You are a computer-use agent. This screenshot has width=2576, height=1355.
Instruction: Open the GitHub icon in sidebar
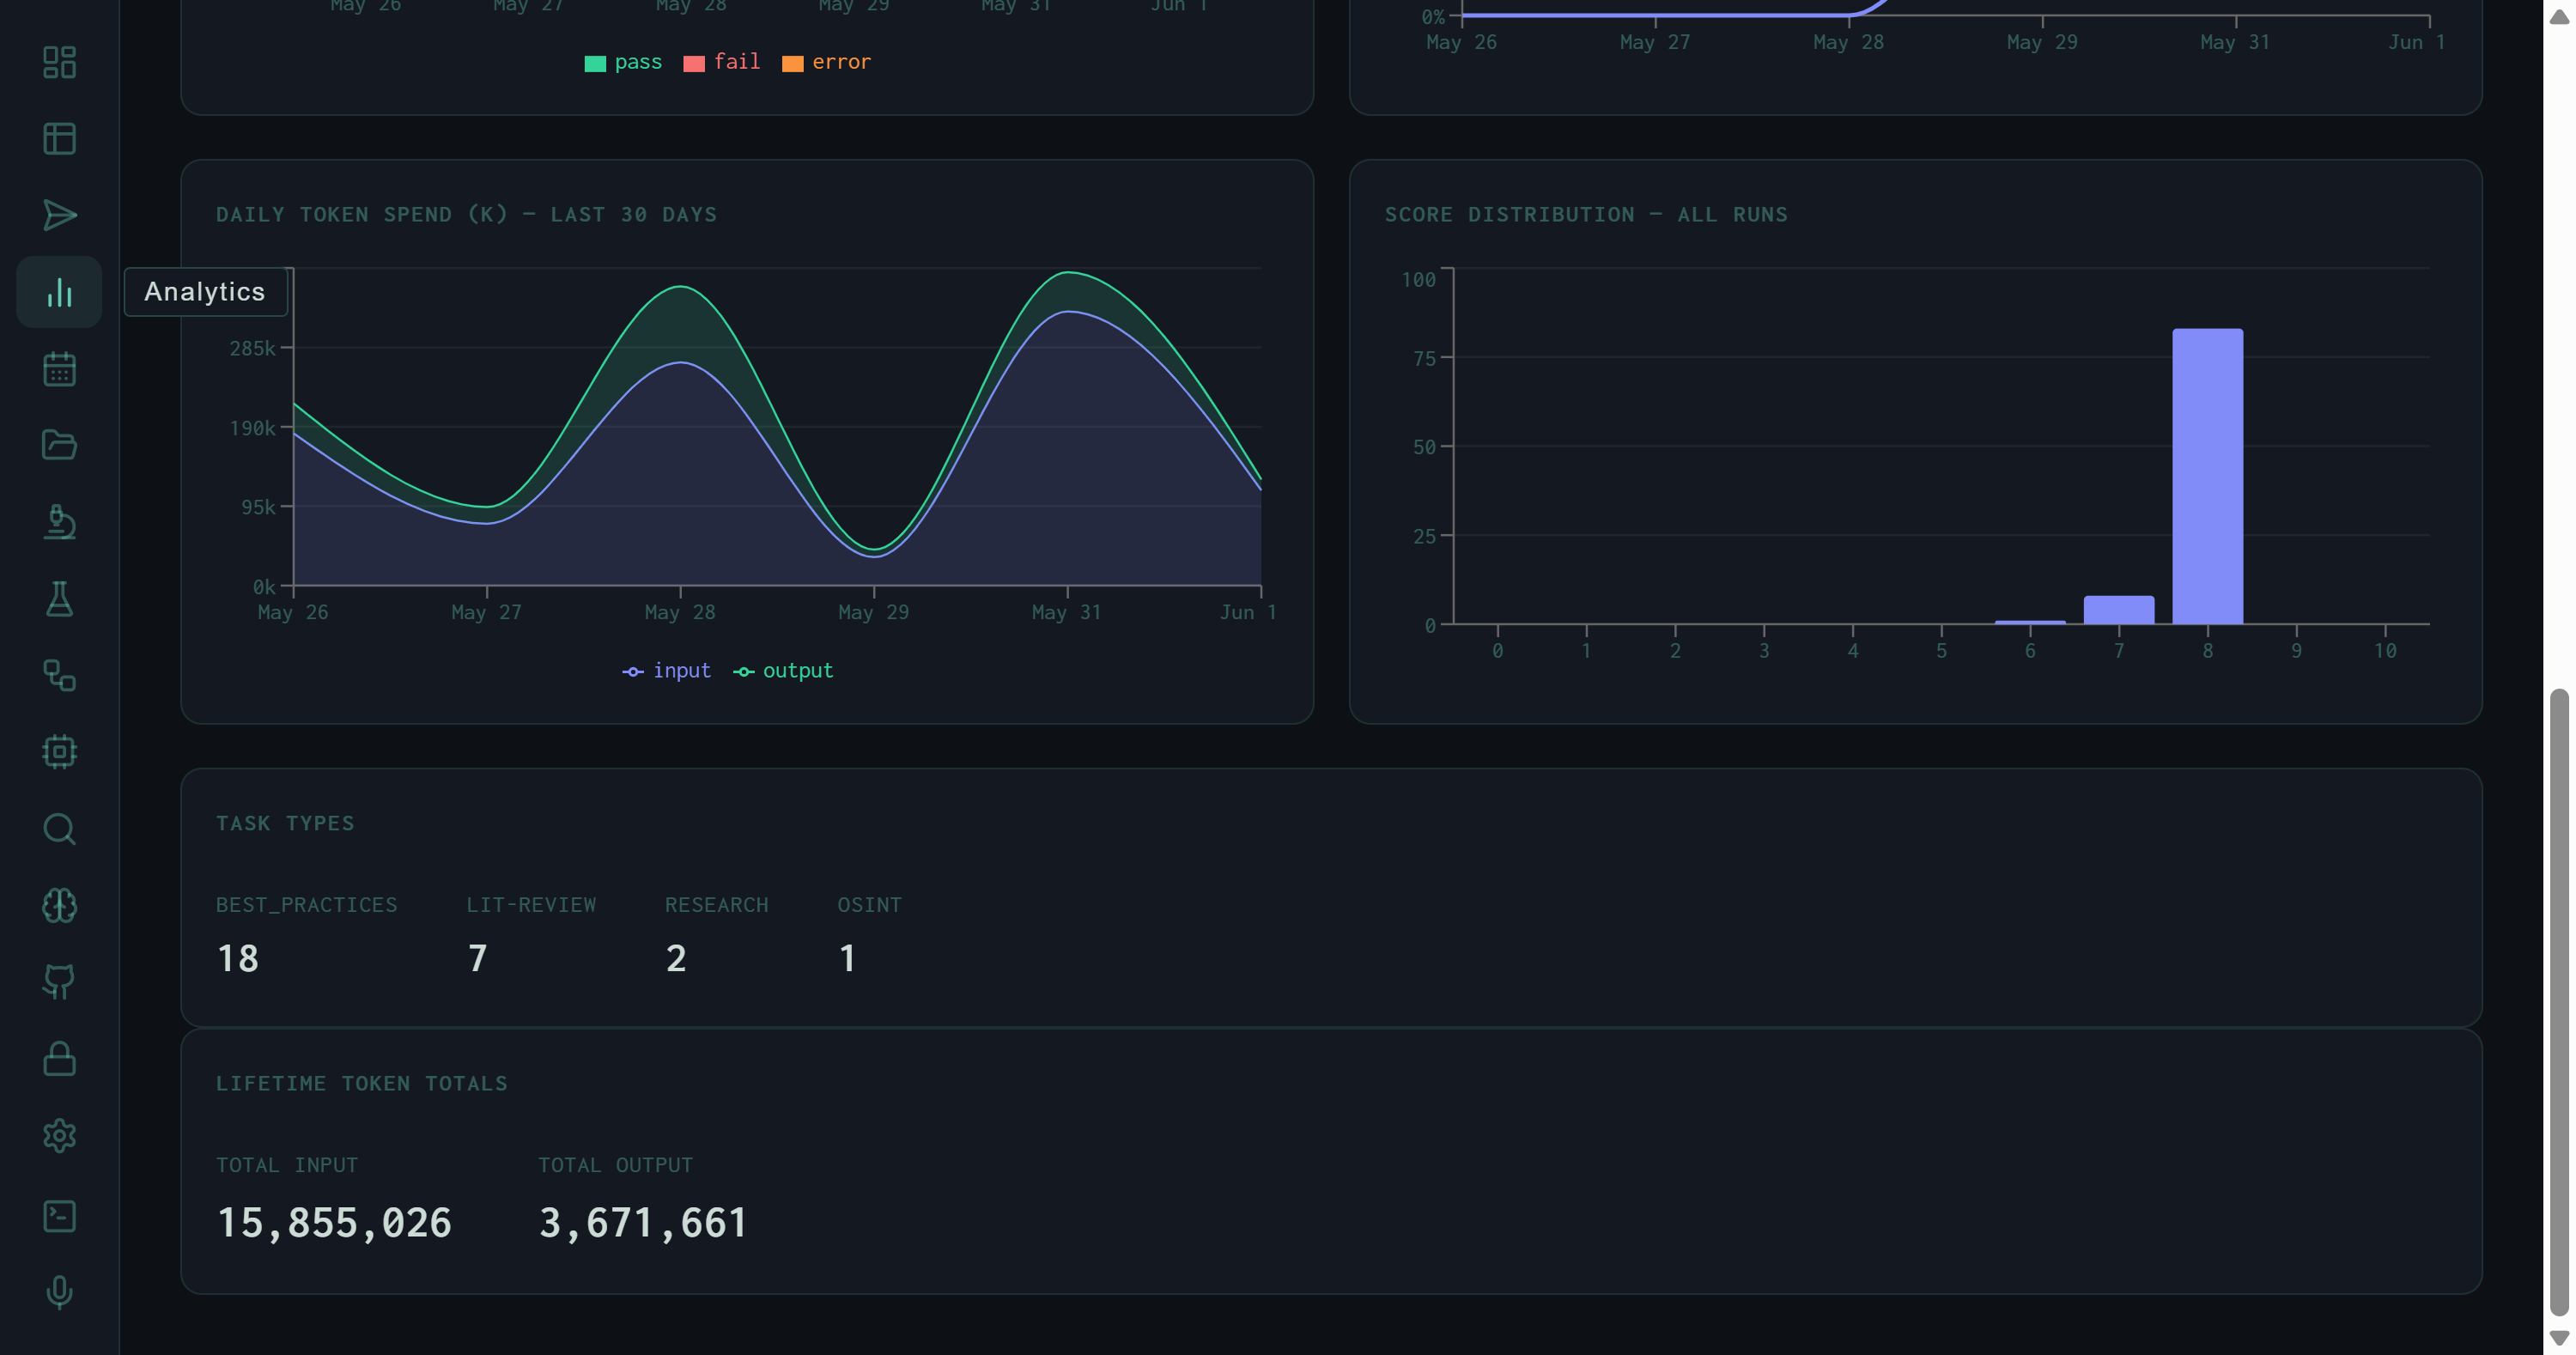[59, 982]
